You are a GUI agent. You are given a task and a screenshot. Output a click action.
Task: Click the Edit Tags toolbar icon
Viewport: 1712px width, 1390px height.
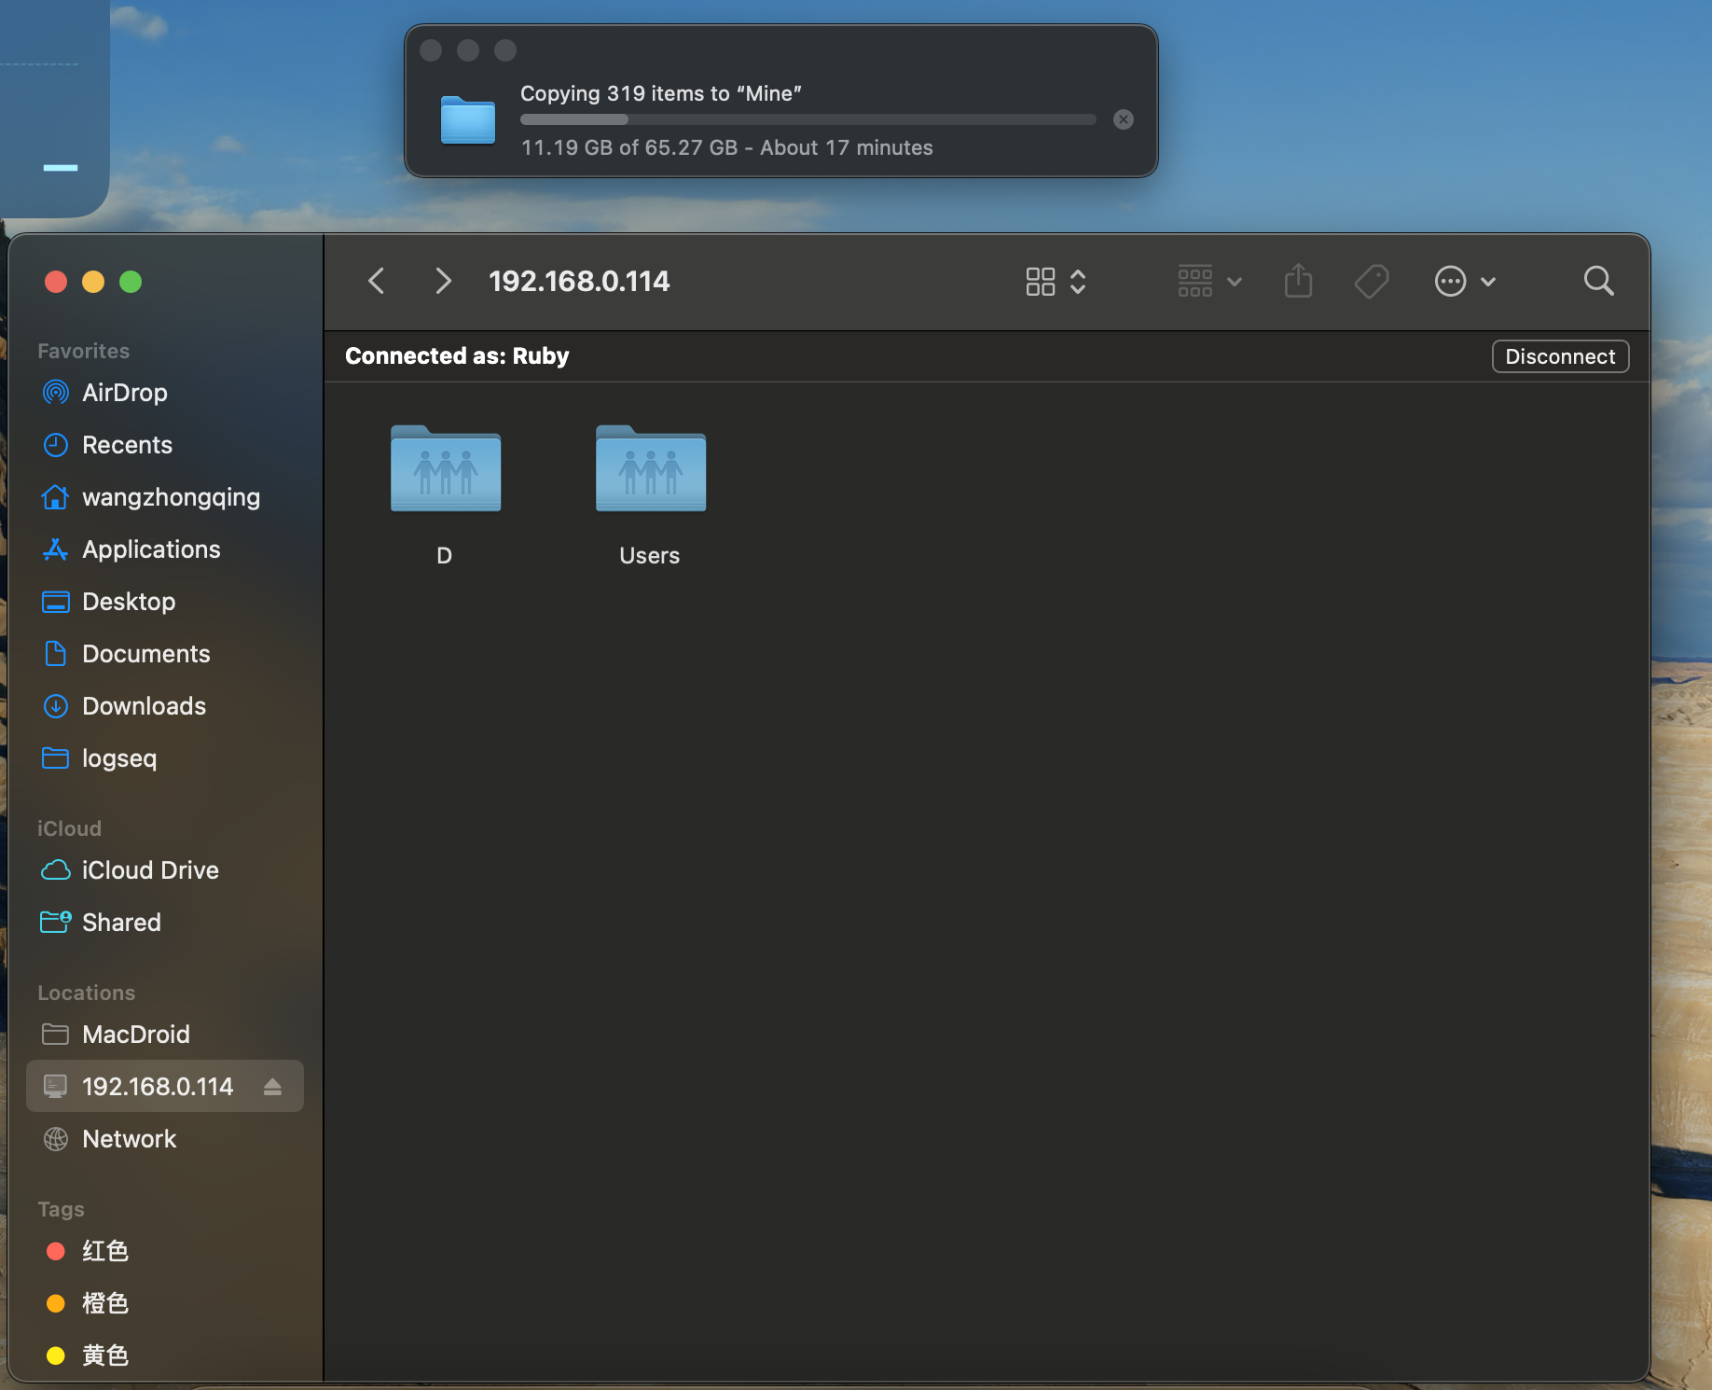coord(1372,281)
